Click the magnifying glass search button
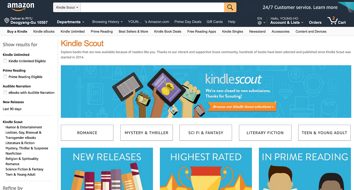 click(x=230, y=7)
